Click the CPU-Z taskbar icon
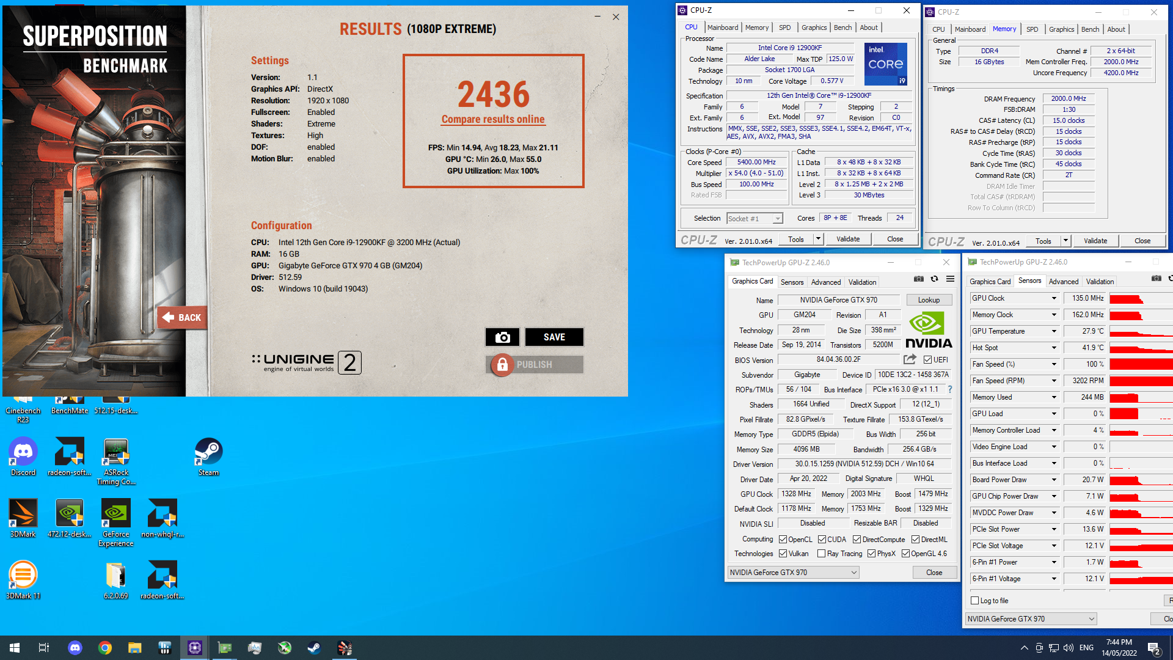Image resolution: width=1173 pixels, height=660 pixels. point(195,648)
